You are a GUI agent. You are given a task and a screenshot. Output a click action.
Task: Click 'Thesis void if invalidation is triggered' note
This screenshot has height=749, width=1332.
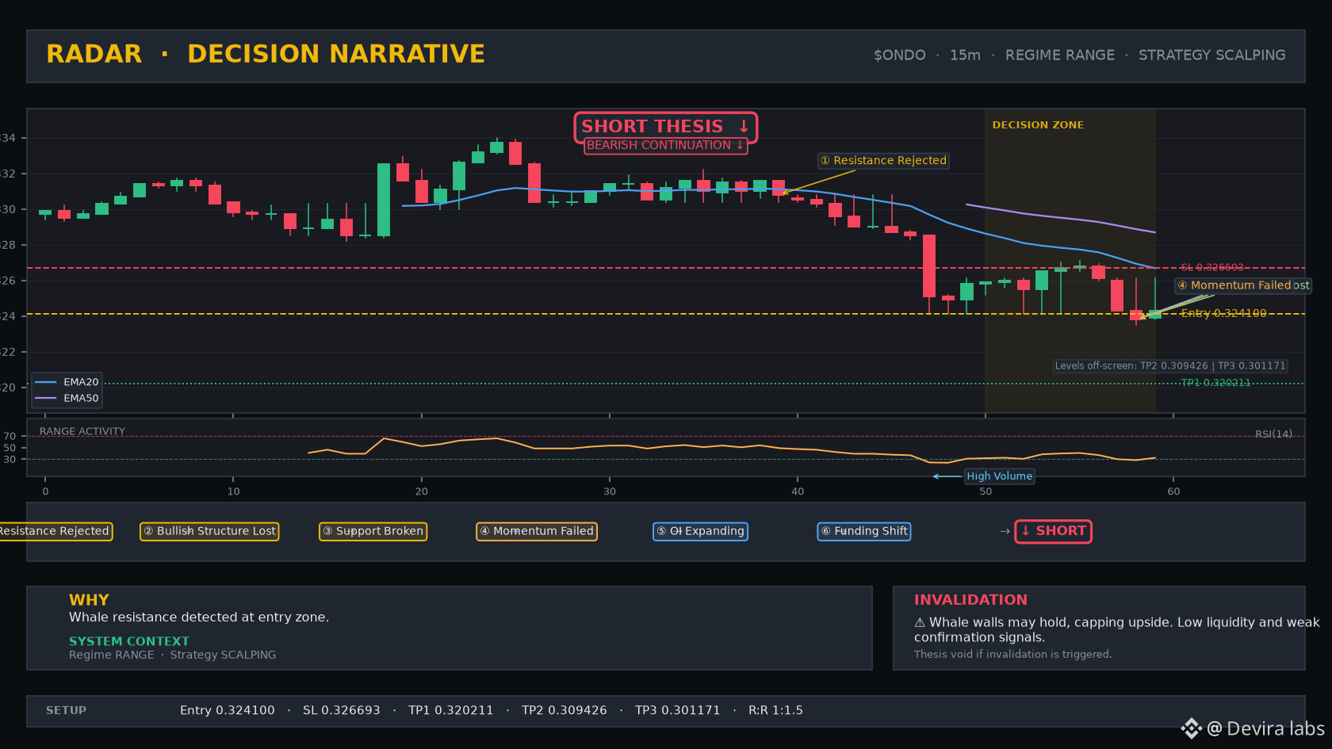click(1012, 655)
